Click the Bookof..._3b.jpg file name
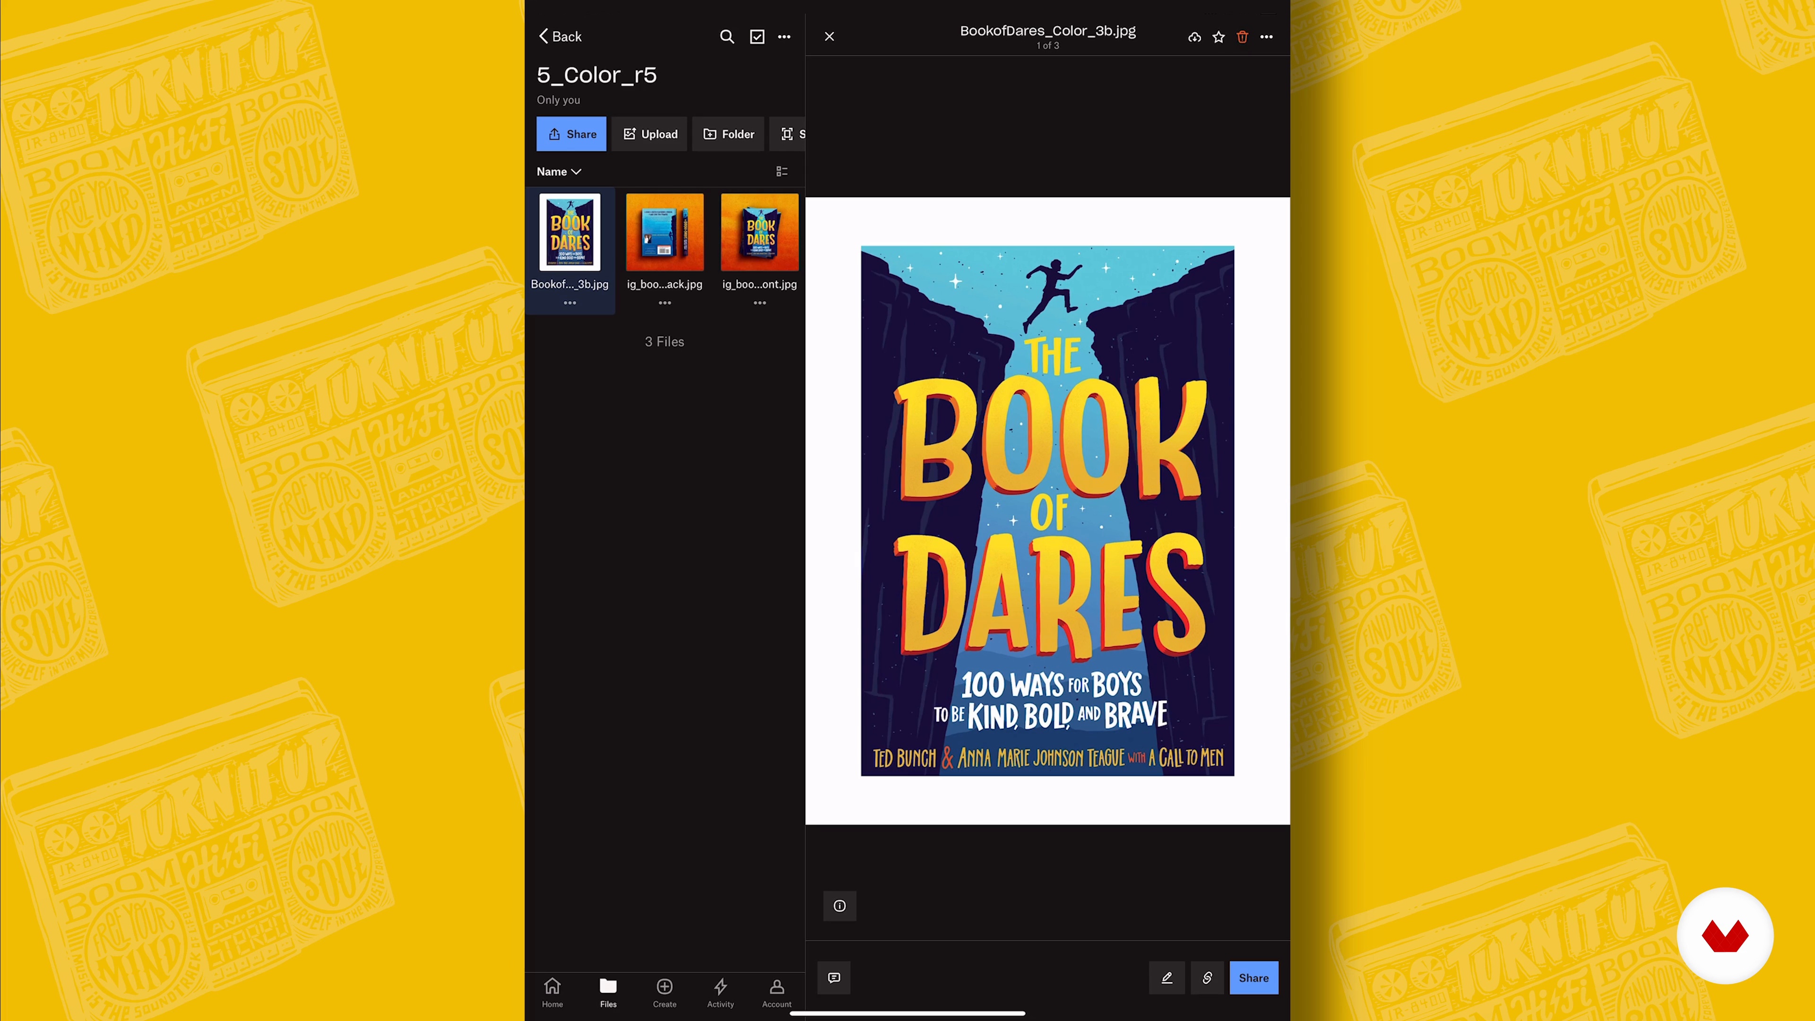Image resolution: width=1815 pixels, height=1021 pixels. coord(569,284)
